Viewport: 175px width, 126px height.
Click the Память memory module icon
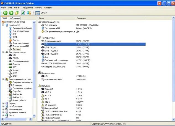(x=11, y=64)
